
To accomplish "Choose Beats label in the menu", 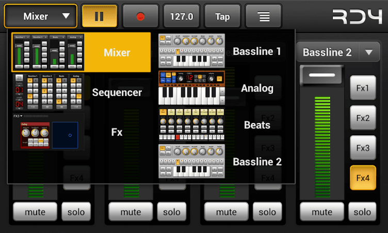I will pyautogui.click(x=257, y=125).
